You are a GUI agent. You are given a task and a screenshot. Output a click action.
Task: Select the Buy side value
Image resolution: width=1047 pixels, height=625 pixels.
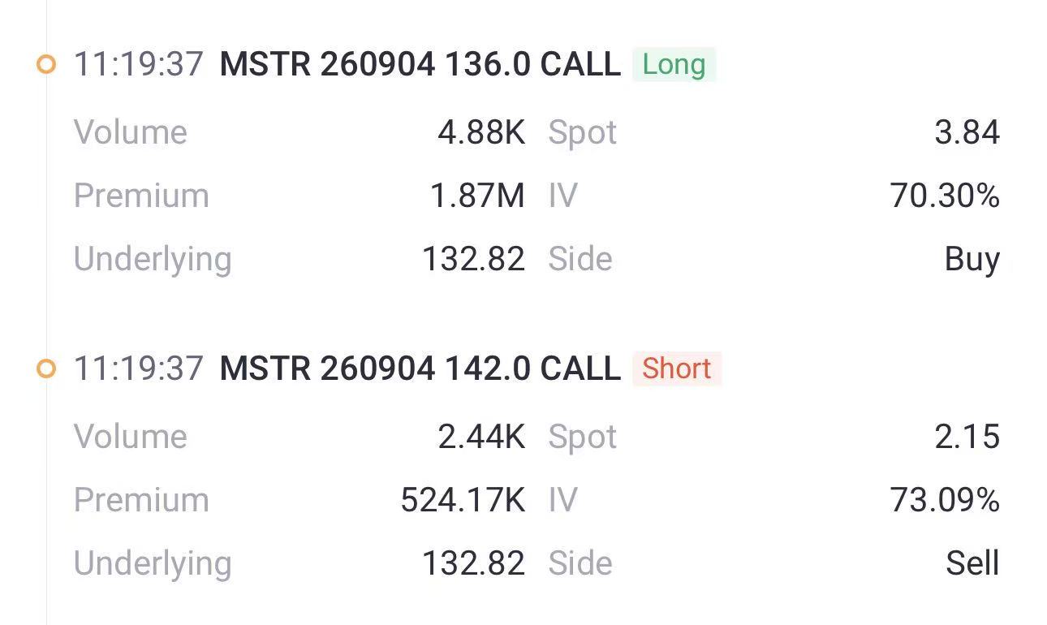(x=972, y=260)
